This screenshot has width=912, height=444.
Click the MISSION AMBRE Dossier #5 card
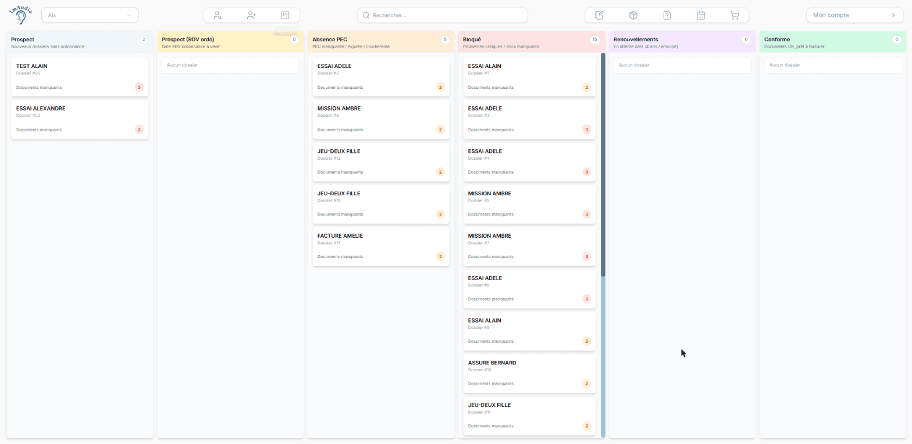(529, 205)
